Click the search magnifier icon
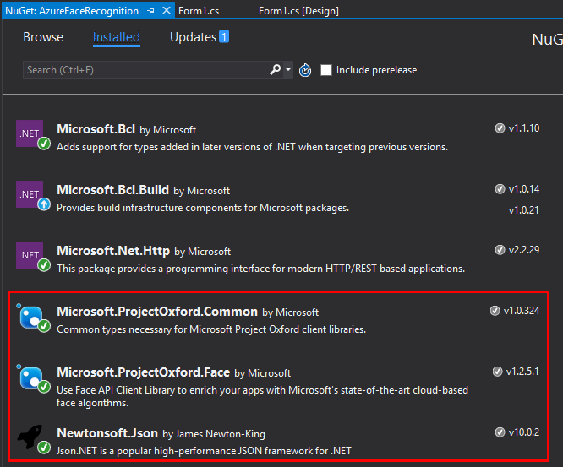This screenshot has width=563, height=467. click(275, 69)
